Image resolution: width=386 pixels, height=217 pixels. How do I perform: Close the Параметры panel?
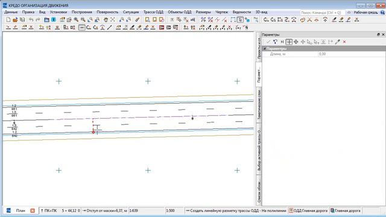383,35
